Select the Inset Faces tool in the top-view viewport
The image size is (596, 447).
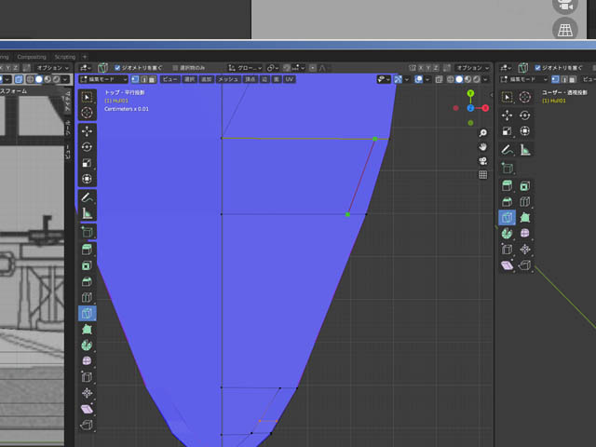(x=87, y=265)
